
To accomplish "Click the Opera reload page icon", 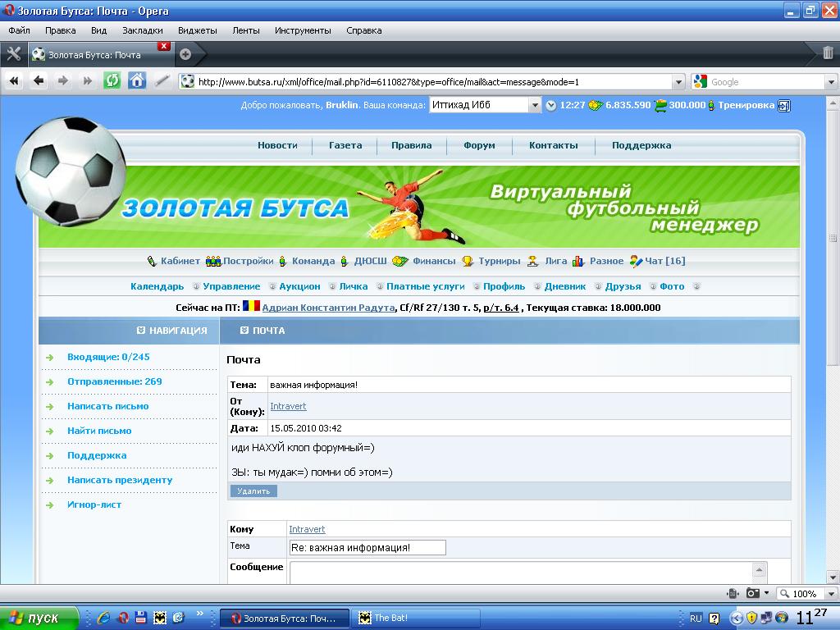I will (x=112, y=80).
